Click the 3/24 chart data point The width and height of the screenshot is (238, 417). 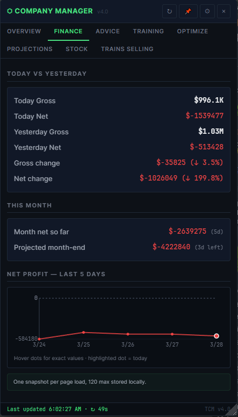pos(39,339)
